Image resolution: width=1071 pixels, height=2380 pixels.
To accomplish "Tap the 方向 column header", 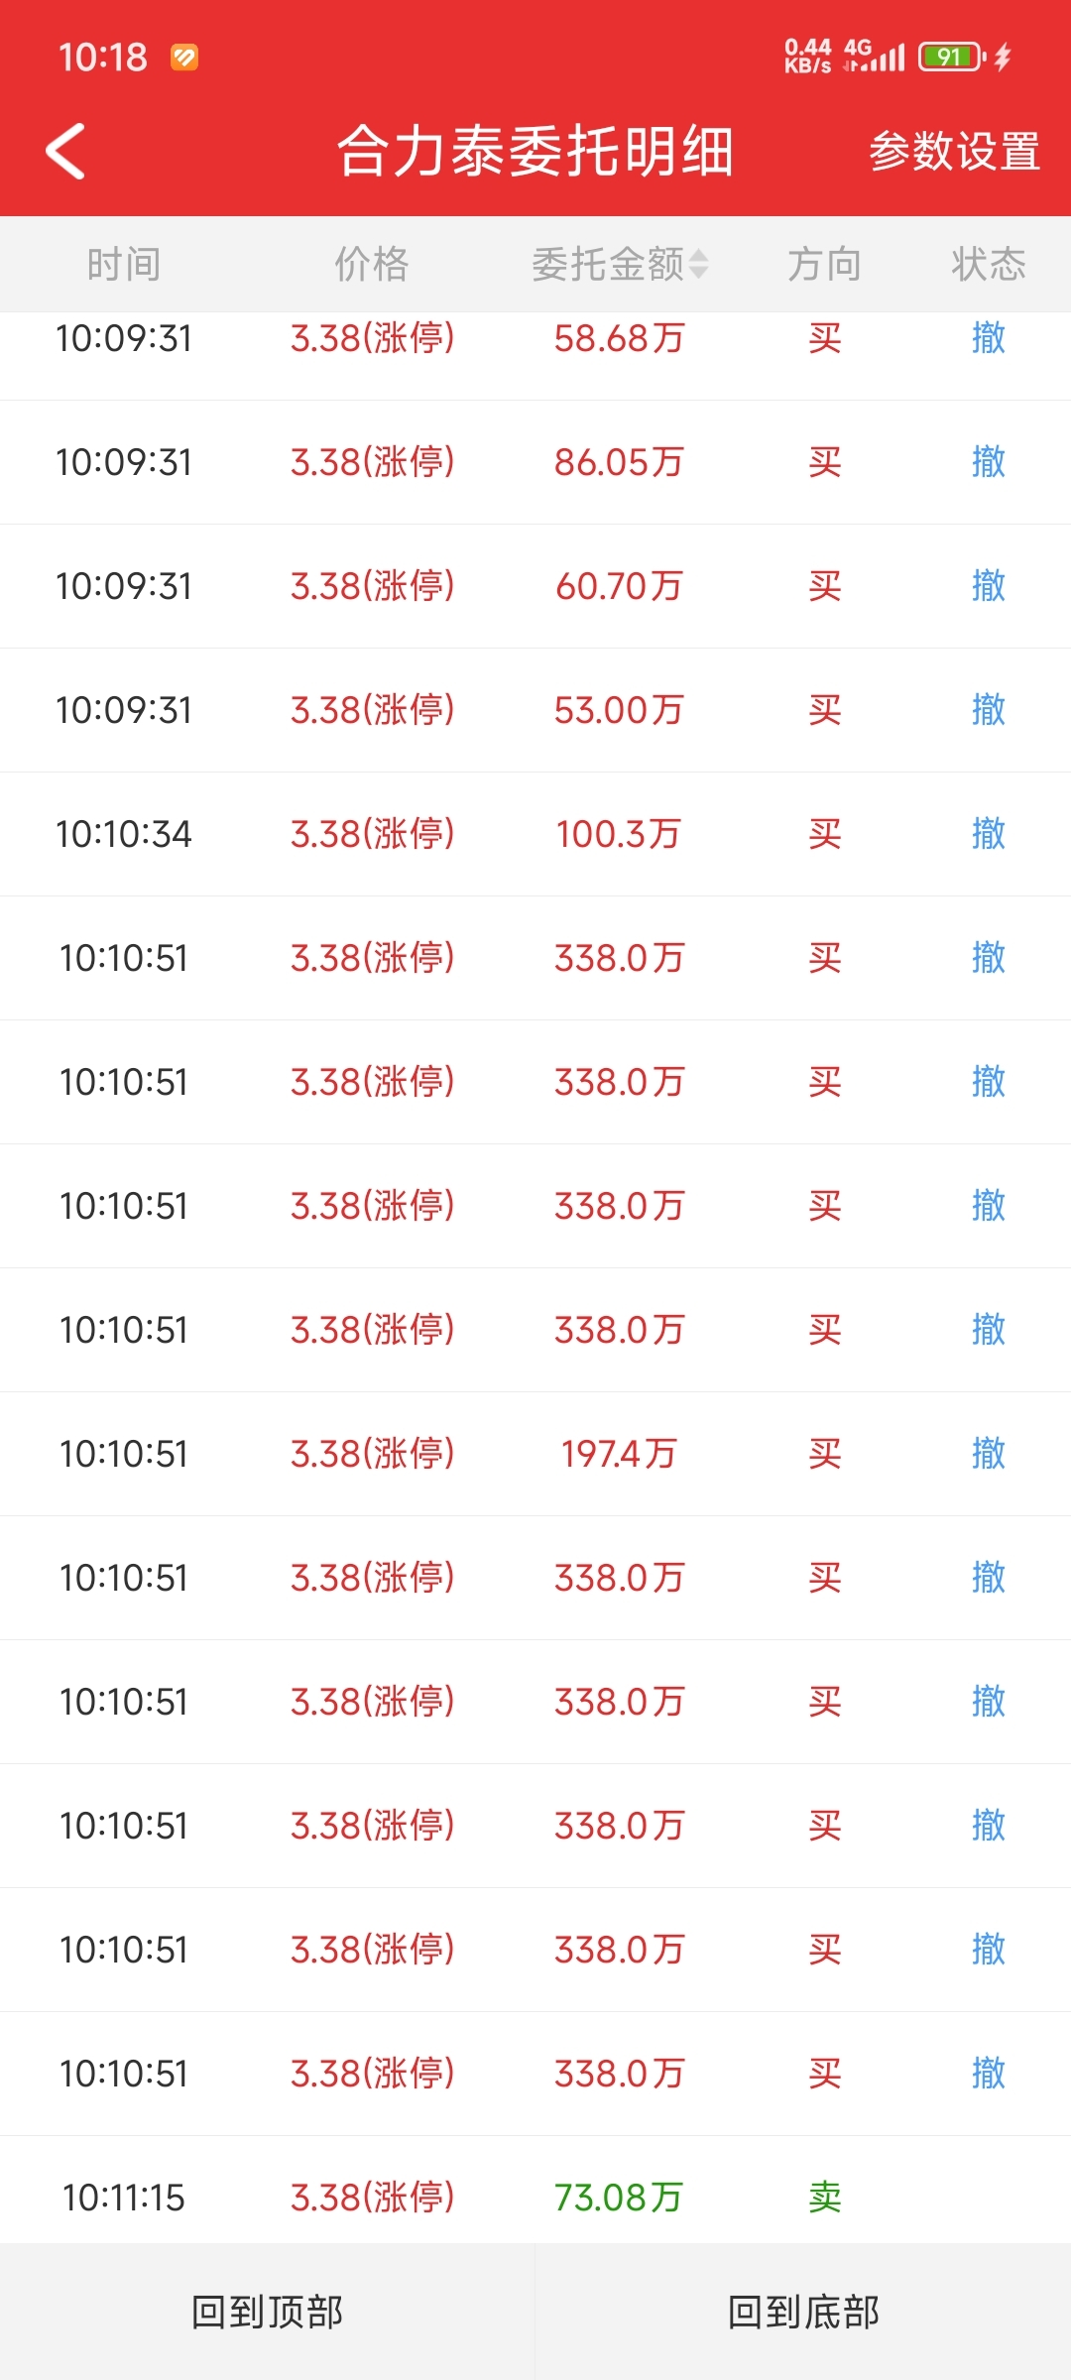I will (824, 264).
